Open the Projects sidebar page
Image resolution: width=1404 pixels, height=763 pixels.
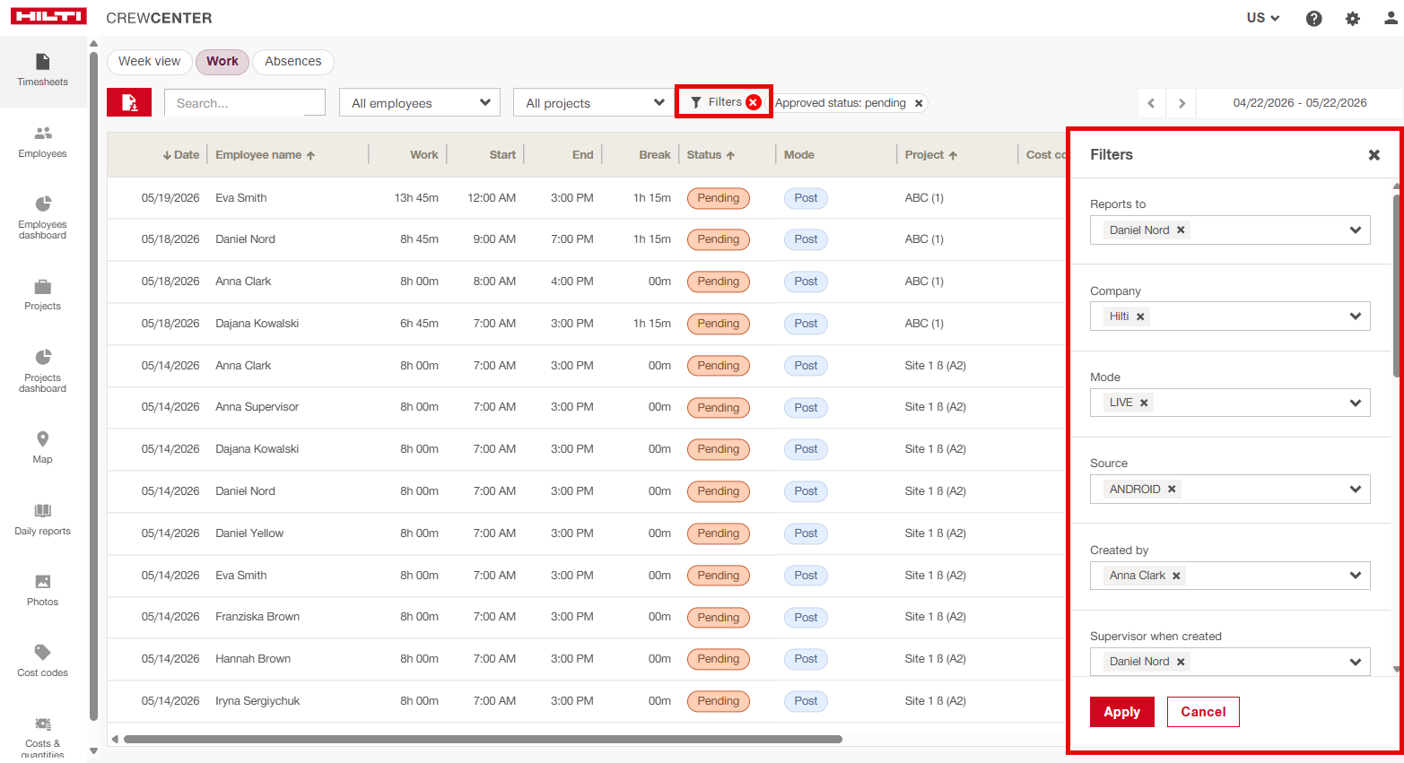pyautogui.click(x=43, y=295)
